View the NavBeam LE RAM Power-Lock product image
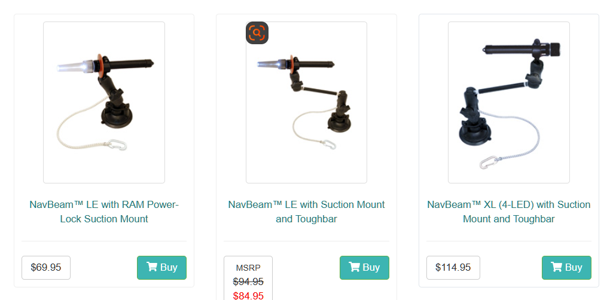The image size is (610, 300). pyautogui.click(x=104, y=103)
